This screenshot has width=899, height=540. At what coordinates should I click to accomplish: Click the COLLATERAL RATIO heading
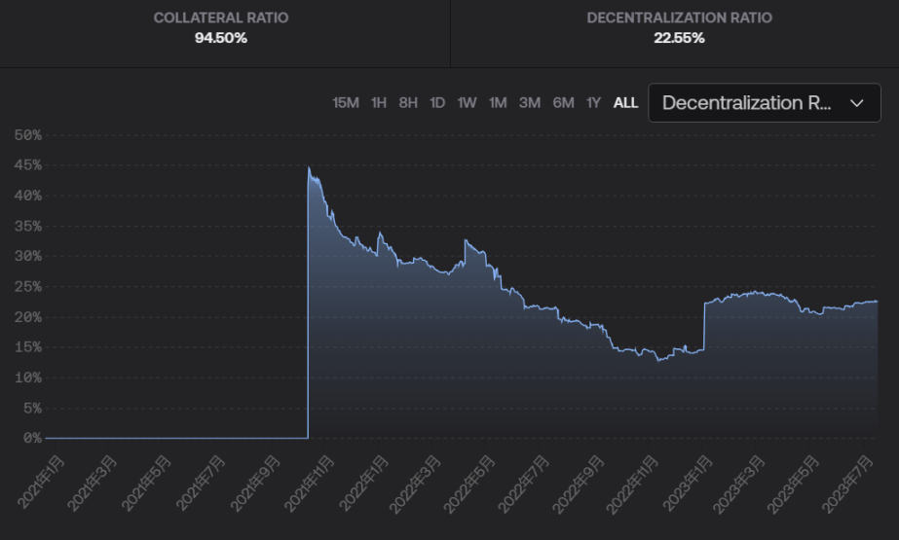click(221, 18)
